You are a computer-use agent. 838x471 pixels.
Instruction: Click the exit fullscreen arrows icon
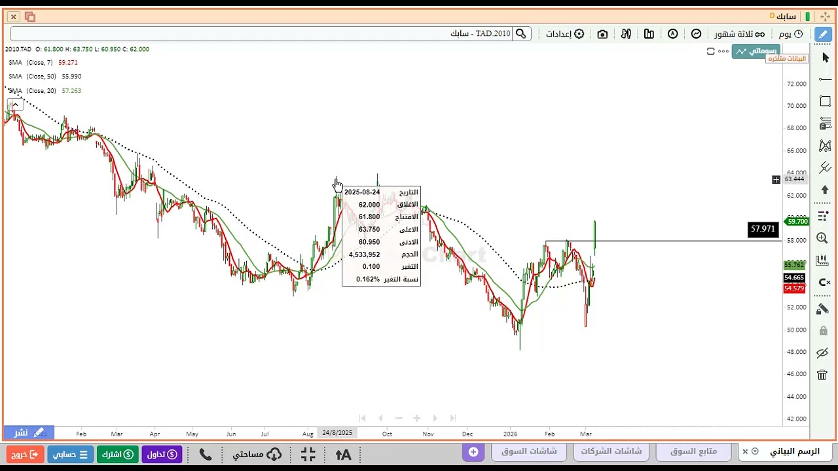tap(308, 454)
